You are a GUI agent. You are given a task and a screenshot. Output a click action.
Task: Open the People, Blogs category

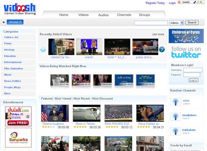pos(12,88)
